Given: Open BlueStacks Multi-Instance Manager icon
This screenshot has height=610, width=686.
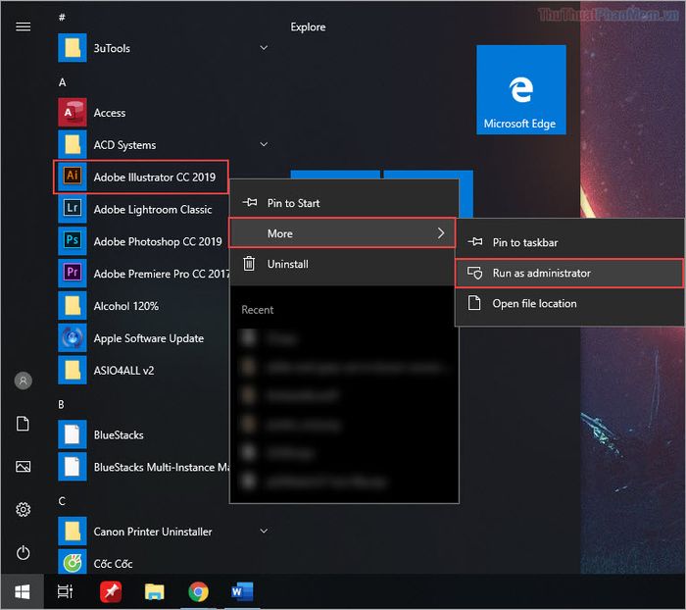Looking at the screenshot, I should pyautogui.click(x=73, y=467).
